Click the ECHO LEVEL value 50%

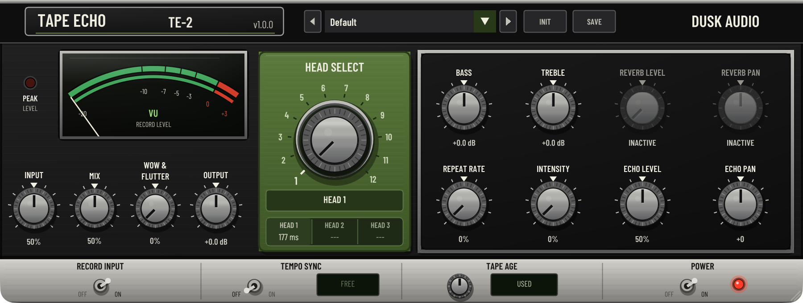642,239
